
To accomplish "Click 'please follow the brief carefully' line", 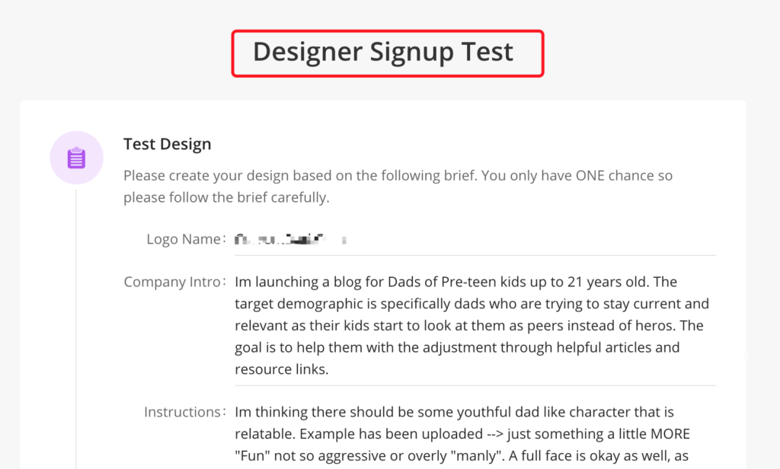I will (226, 197).
